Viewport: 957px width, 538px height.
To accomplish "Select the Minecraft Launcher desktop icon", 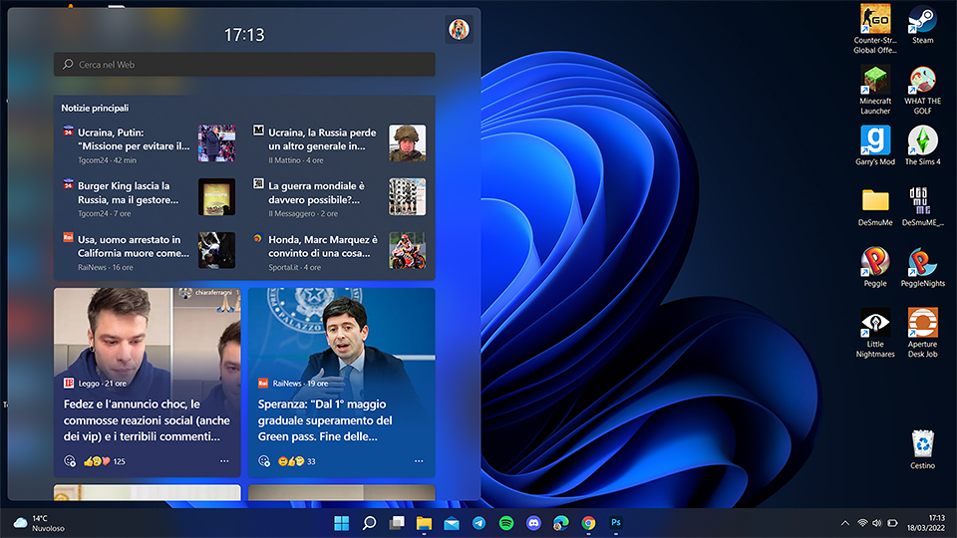I will tap(875, 82).
